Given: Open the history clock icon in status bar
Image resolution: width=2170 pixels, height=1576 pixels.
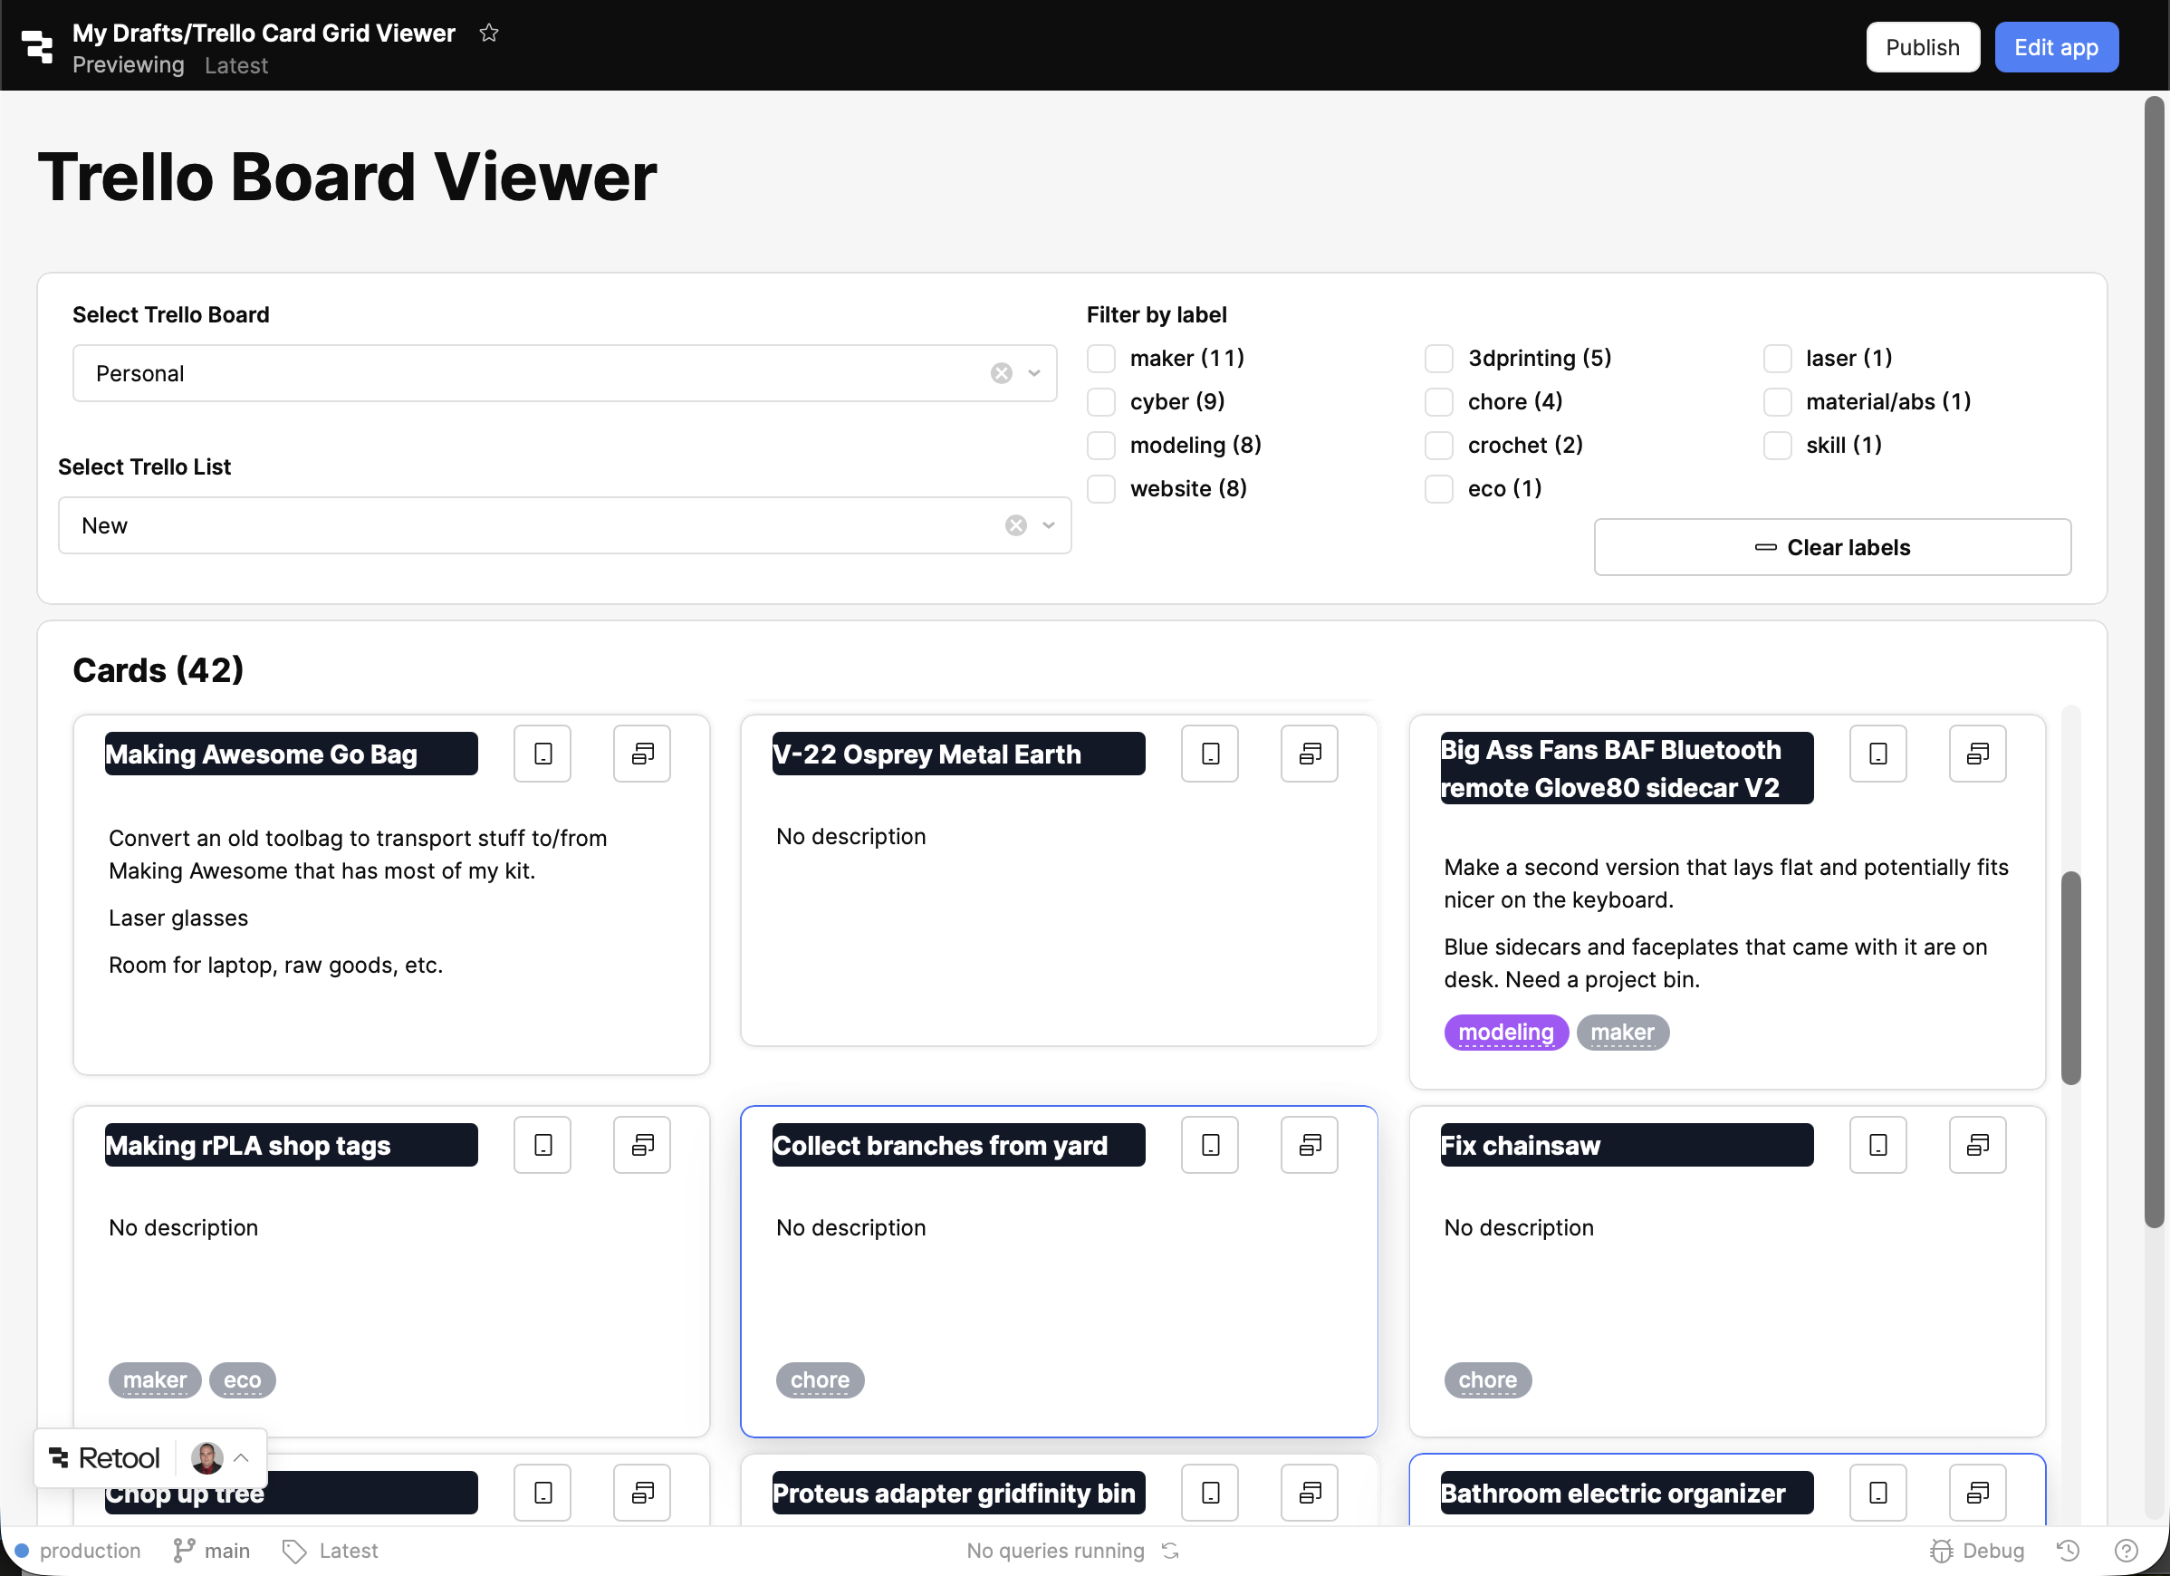Looking at the screenshot, I should pos(2068,1550).
